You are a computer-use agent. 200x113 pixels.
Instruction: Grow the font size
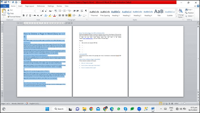(43, 11)
